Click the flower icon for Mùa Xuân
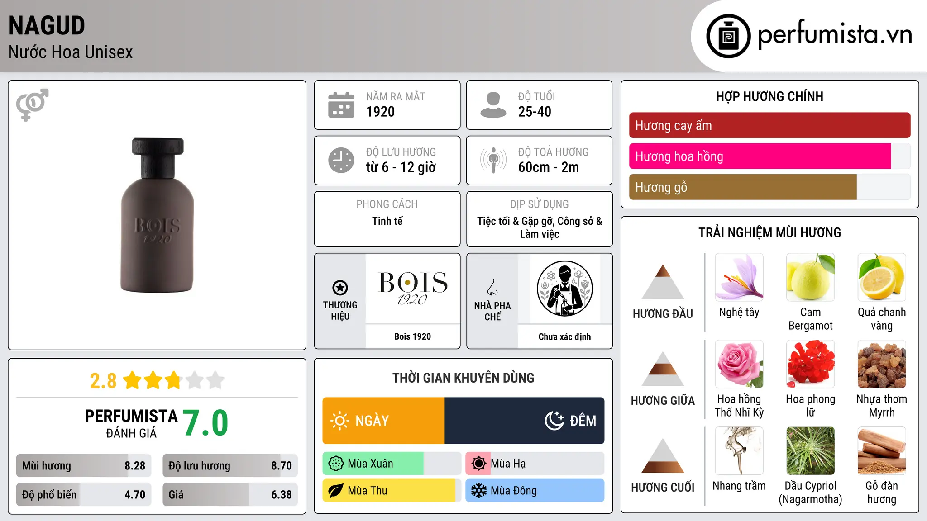927x521 pixels. (336, 464)
